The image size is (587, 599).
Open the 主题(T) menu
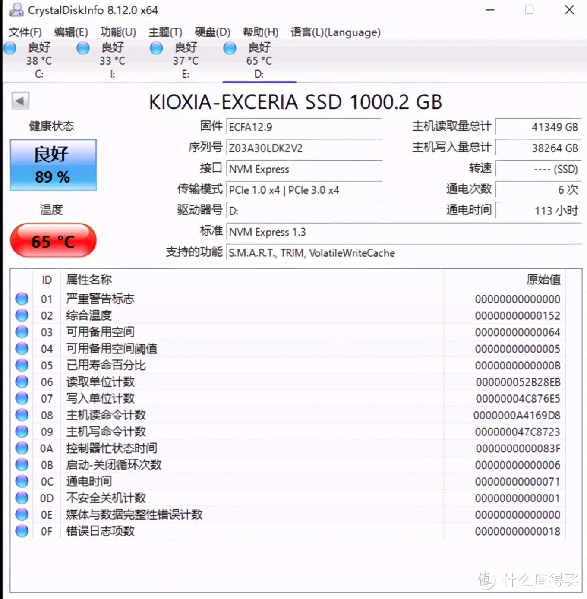[165, 32]
